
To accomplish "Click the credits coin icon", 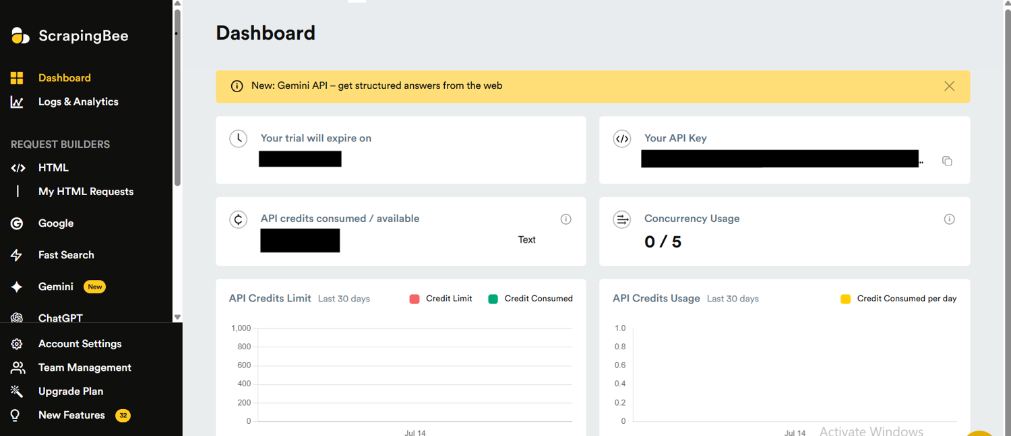I will coord(238,219).
